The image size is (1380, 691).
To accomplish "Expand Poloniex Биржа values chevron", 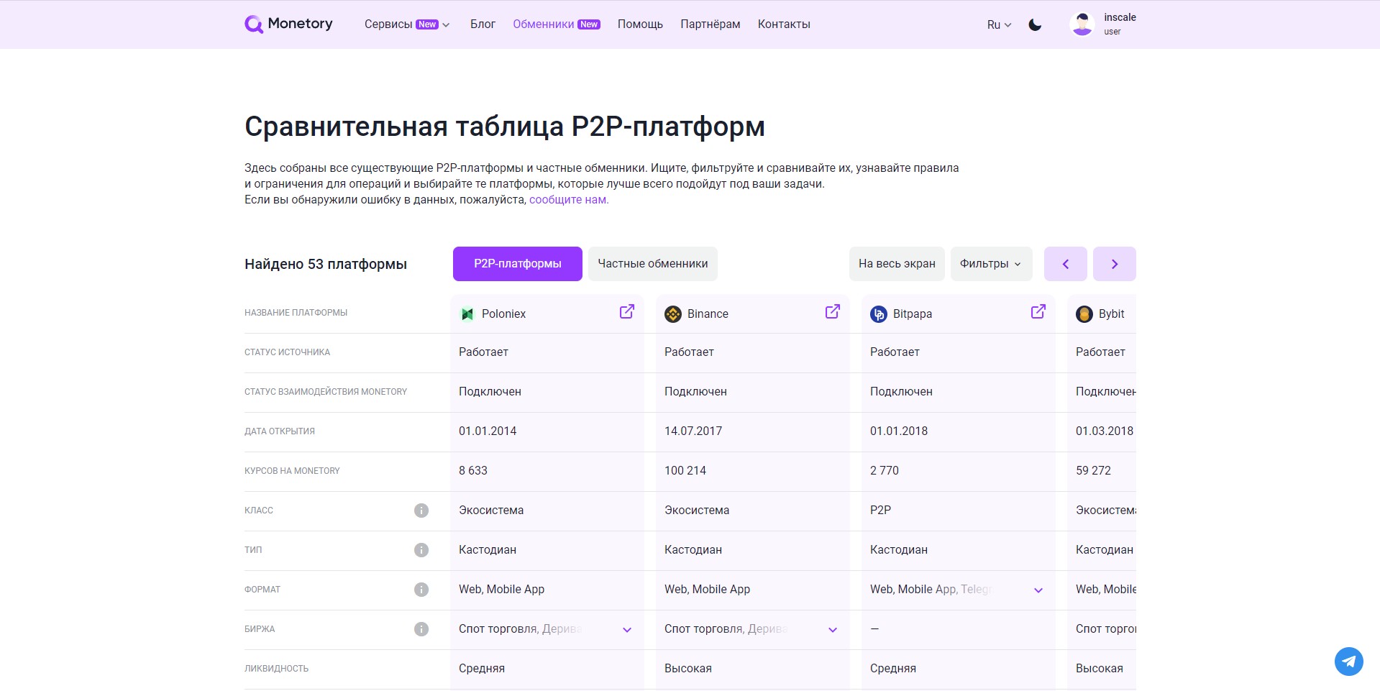I will (x=627, y=630).
